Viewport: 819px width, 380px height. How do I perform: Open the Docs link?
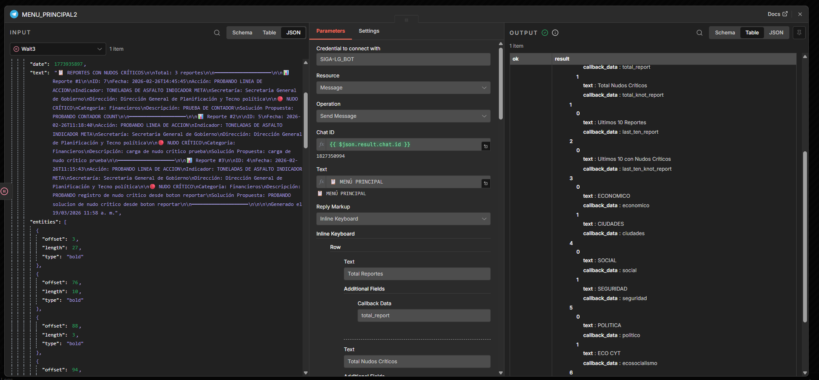click(x=777, y=14)
